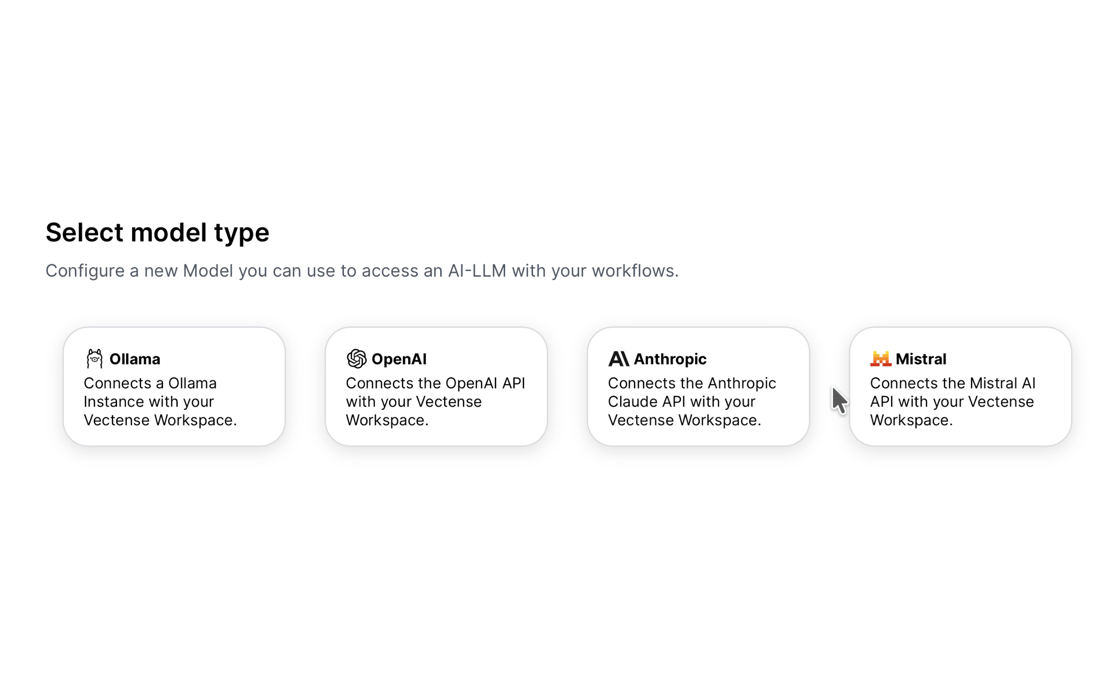This screenshot has width=1114, height=687.
Task: Click the "Configure a new Model" subtitle
Action: 362,271
